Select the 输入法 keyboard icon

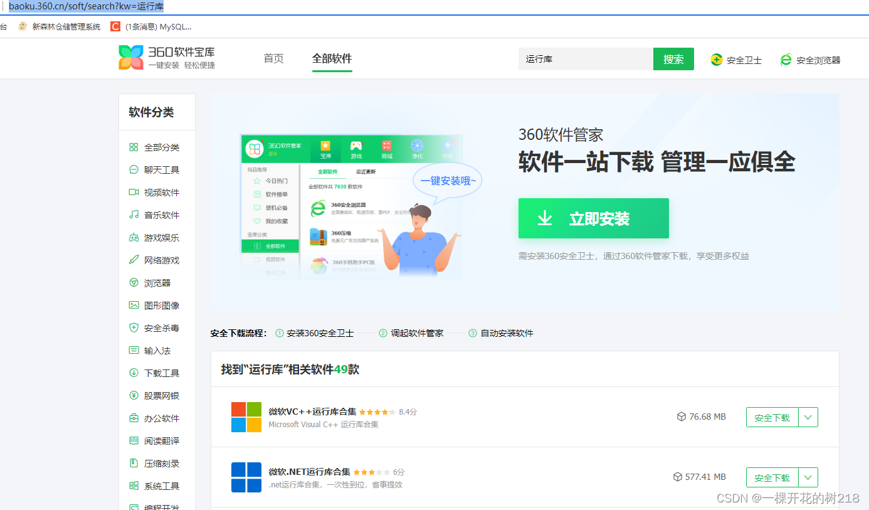click(x=134, y=351)
